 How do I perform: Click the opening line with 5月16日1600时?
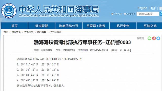coord(50,59)
